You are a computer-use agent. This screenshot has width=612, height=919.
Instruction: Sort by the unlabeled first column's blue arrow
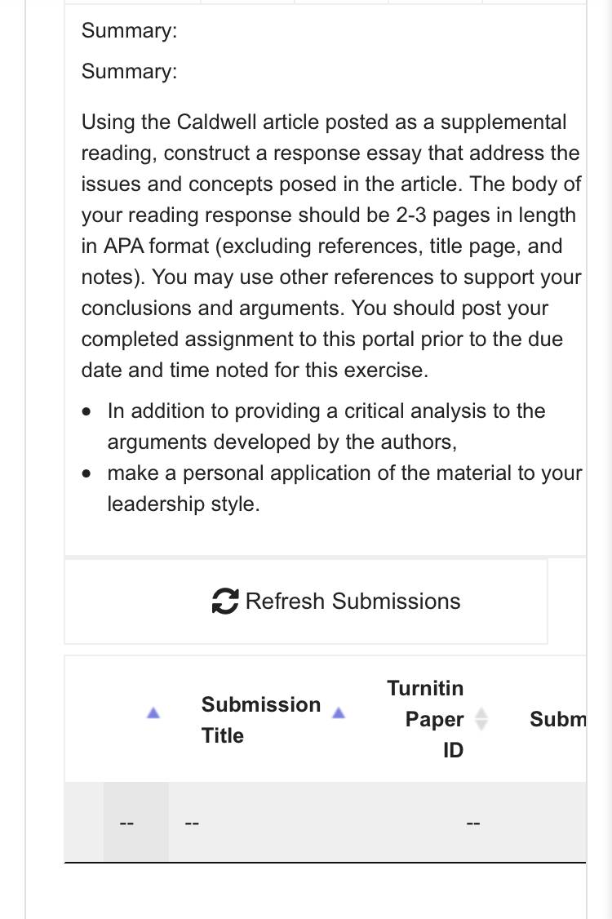point(153,713)
